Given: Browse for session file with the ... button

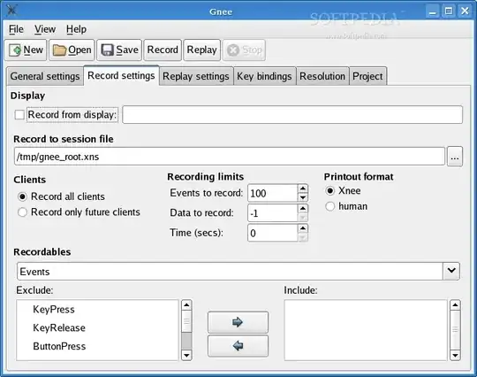Looking at the screenshot, I should click(x=455, y=157).
